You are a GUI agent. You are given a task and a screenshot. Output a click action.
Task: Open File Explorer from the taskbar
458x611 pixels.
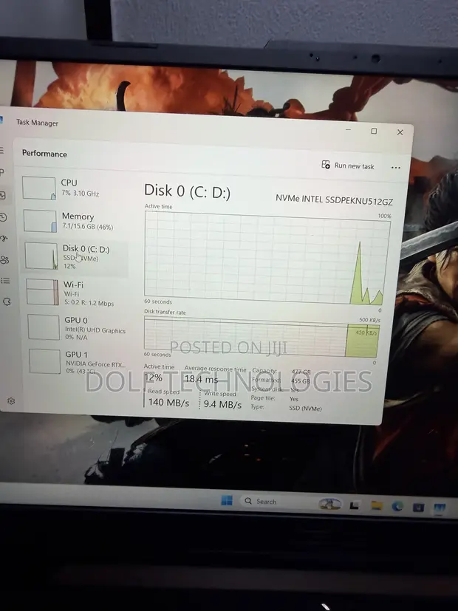(377, 506)
